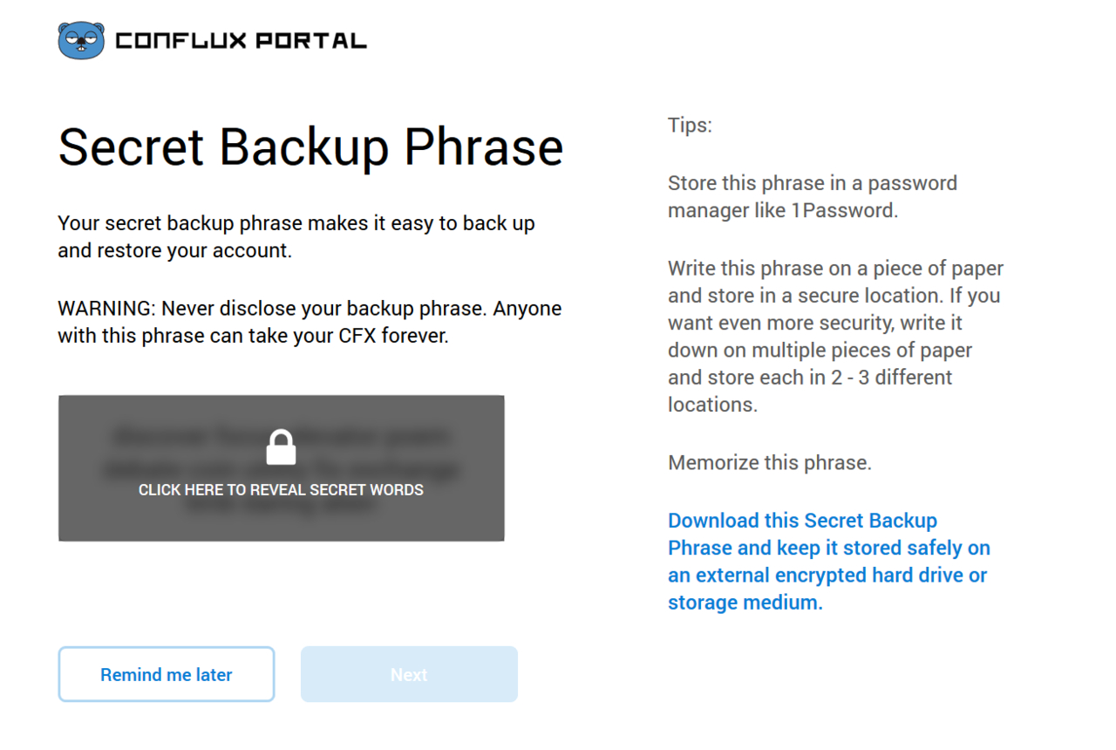Click the white padlock icon

[x=281, y=447]
